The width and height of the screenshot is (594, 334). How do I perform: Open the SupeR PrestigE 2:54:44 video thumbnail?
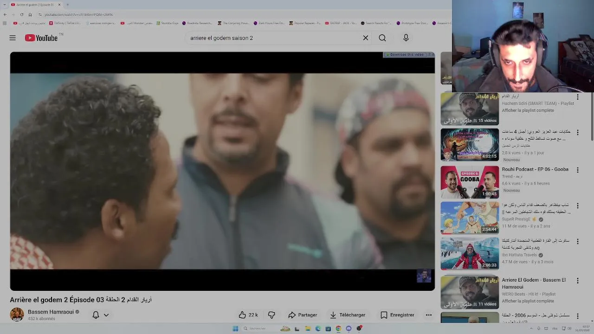tap(470, 218)
